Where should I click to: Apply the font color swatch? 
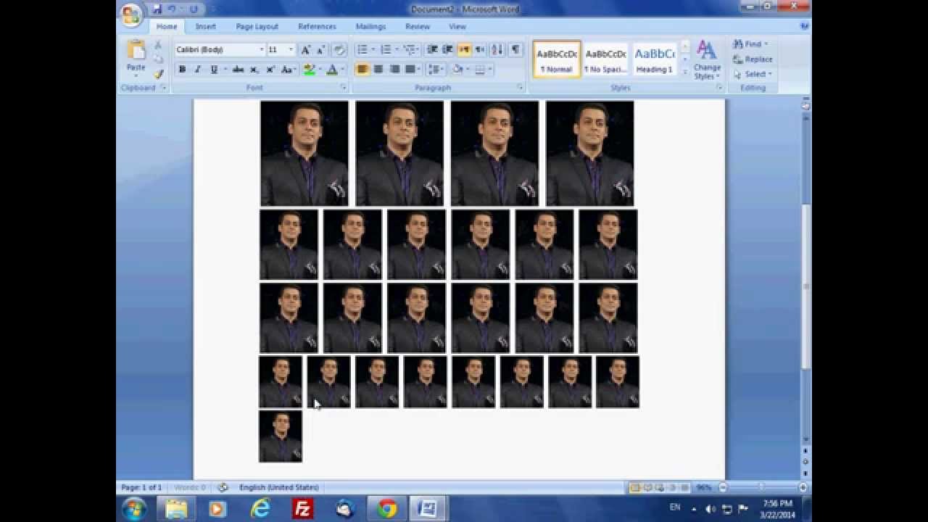click(332, 70)
